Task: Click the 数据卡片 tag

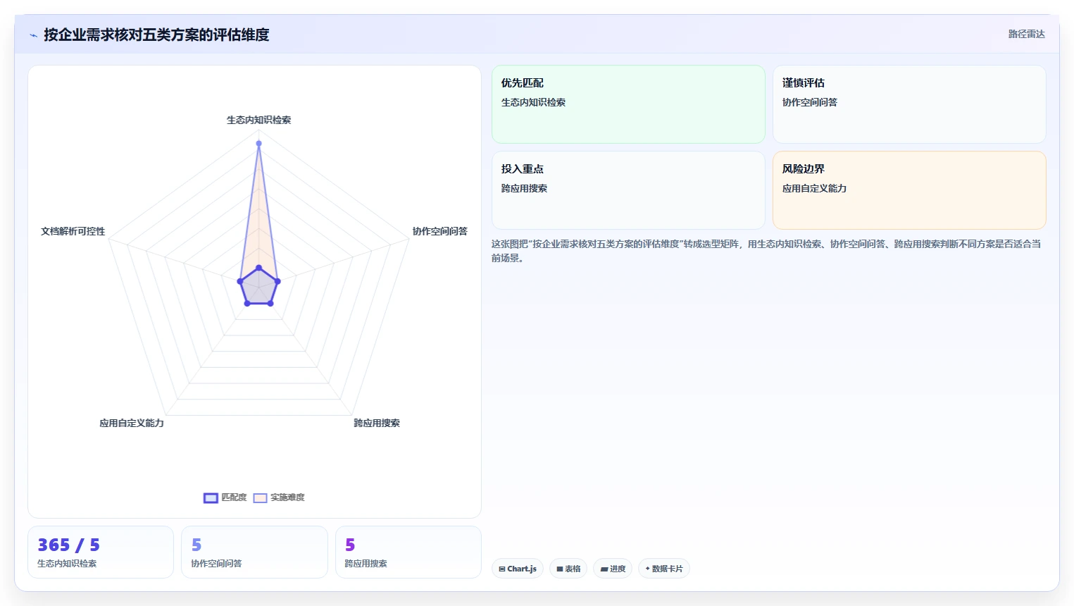Action: click(x=663, y=569)
